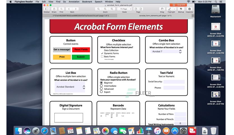Open the Acrobat Standard list box
This screenshot has width=234, height=135.
(70, 87)
